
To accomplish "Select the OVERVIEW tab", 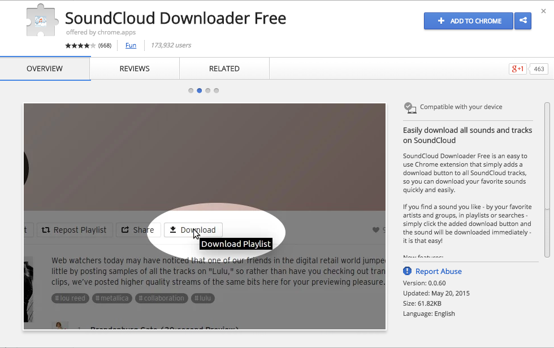I will (45, 68).
